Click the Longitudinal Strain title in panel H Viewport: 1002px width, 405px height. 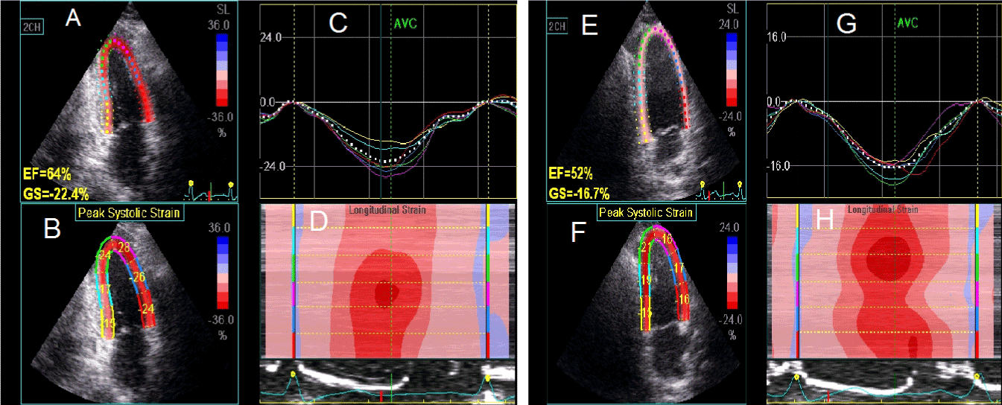click(x=882, y=210)
